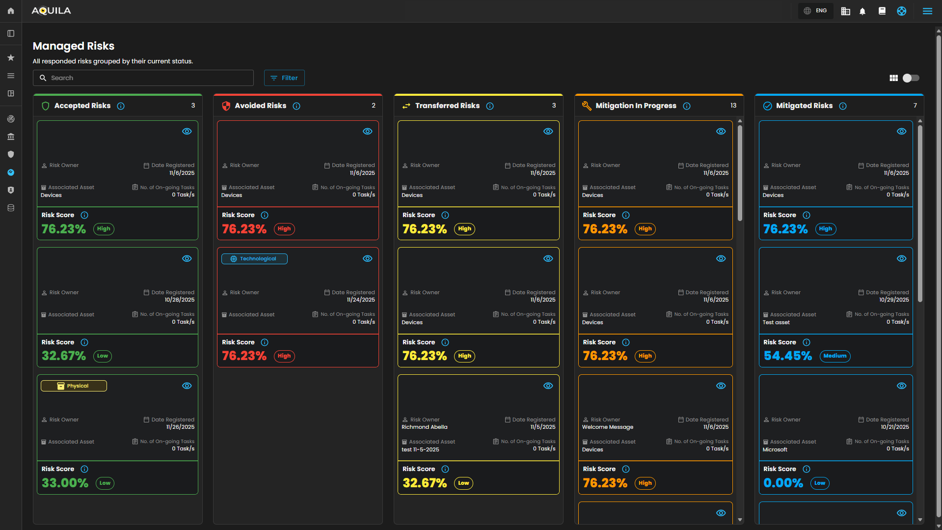942x530 pixels.
Task: Click the Search input field
Action: coord(143,78)
